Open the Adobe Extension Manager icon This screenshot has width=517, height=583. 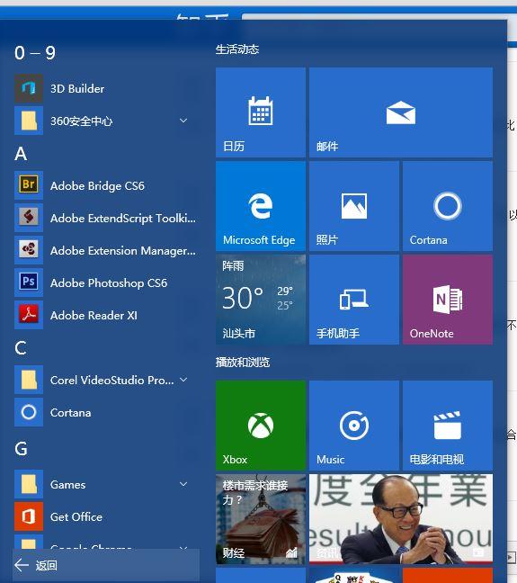(29, 250)
